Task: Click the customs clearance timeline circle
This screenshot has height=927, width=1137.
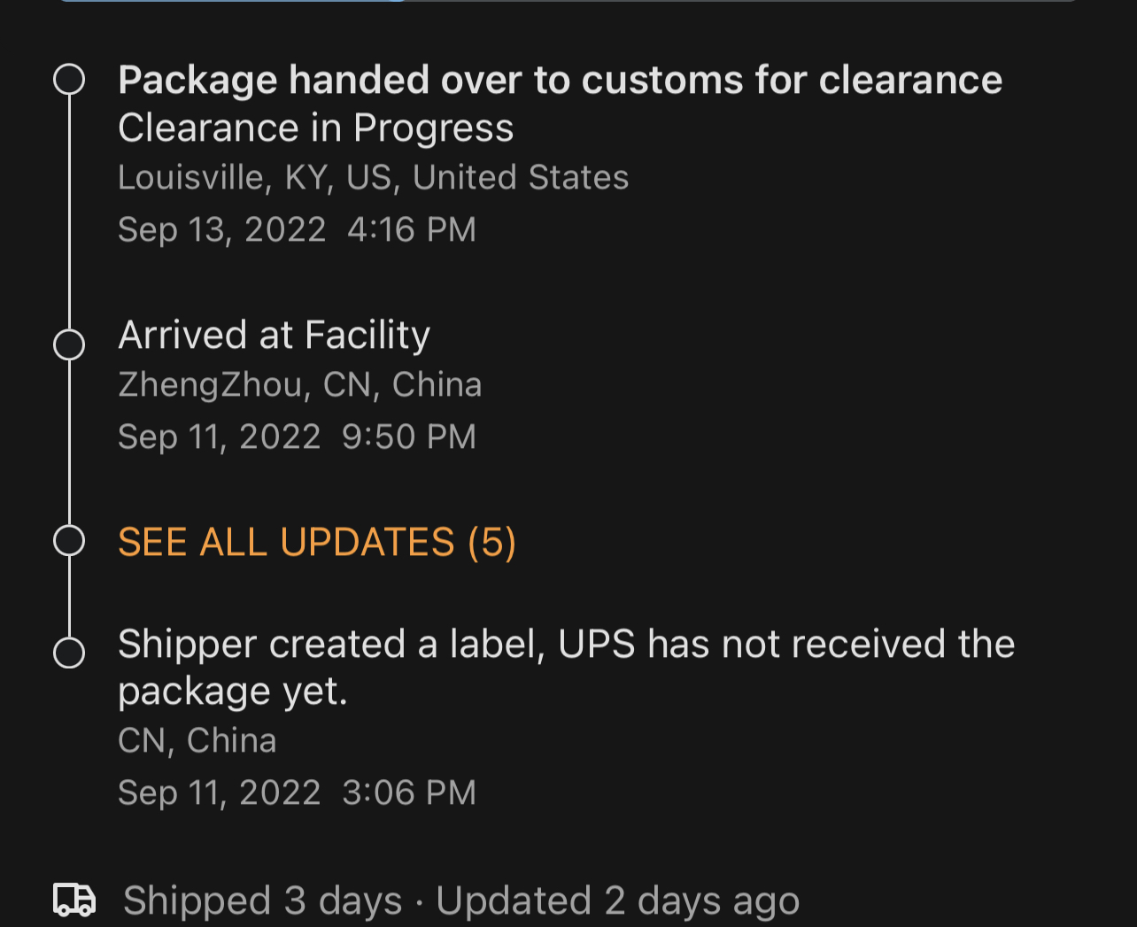Action: click(x=69, y=80)
